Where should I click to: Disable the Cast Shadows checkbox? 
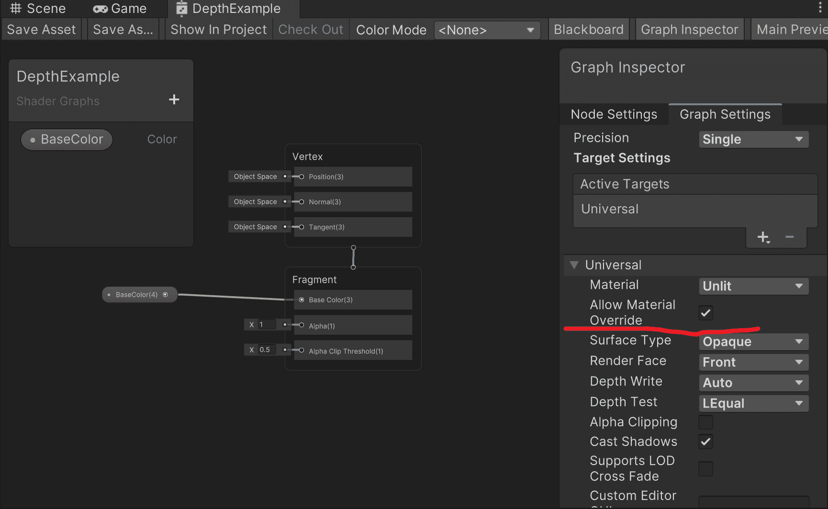pyautogui.click(x=705, y=442)
